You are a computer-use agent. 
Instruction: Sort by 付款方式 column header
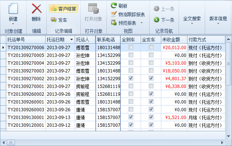coord(206,40)
